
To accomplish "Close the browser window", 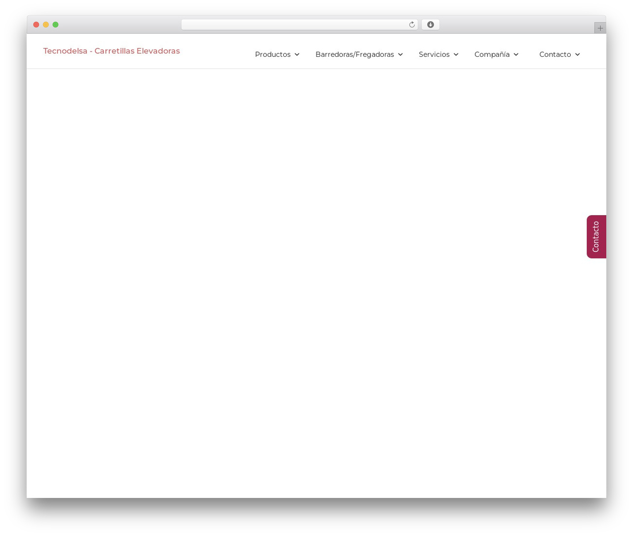I will [36, 25].
